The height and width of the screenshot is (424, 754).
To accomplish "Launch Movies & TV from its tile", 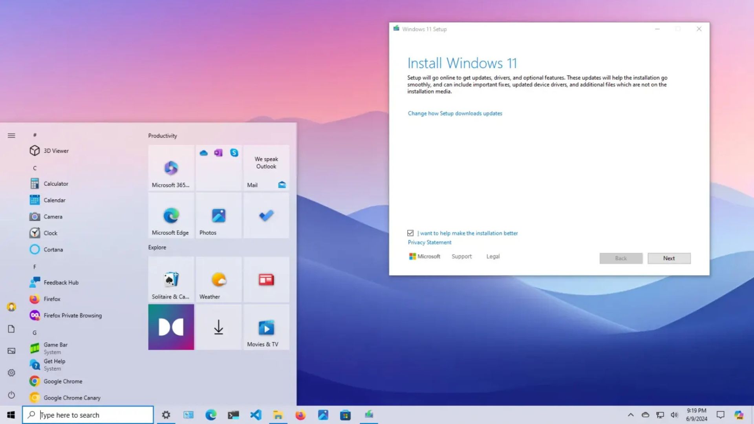I will click(x=266, y=327).
